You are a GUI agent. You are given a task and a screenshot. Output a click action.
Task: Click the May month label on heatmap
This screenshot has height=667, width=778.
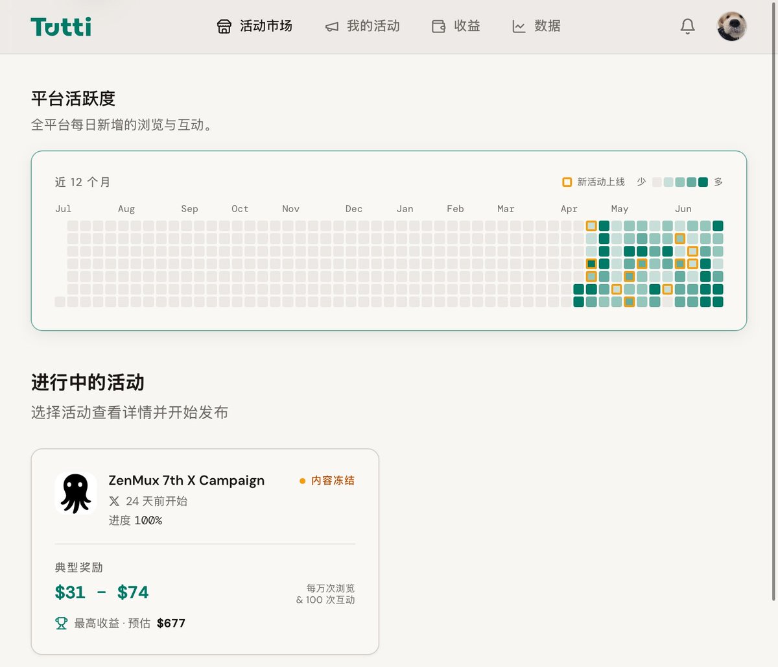[x=619, y=209]
